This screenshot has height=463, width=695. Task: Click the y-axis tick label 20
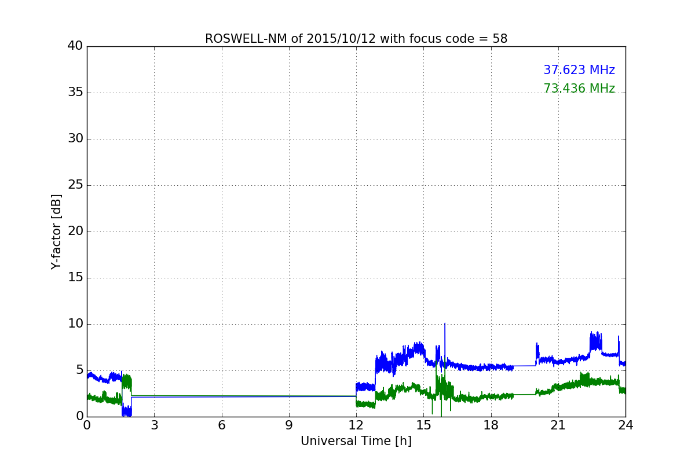click(x=75, y=231)
